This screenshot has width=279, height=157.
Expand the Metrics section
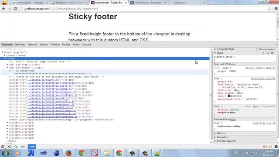tap(215, 133)
